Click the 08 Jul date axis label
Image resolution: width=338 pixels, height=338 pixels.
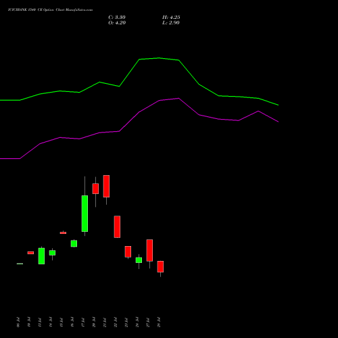(x=18, y=322)
